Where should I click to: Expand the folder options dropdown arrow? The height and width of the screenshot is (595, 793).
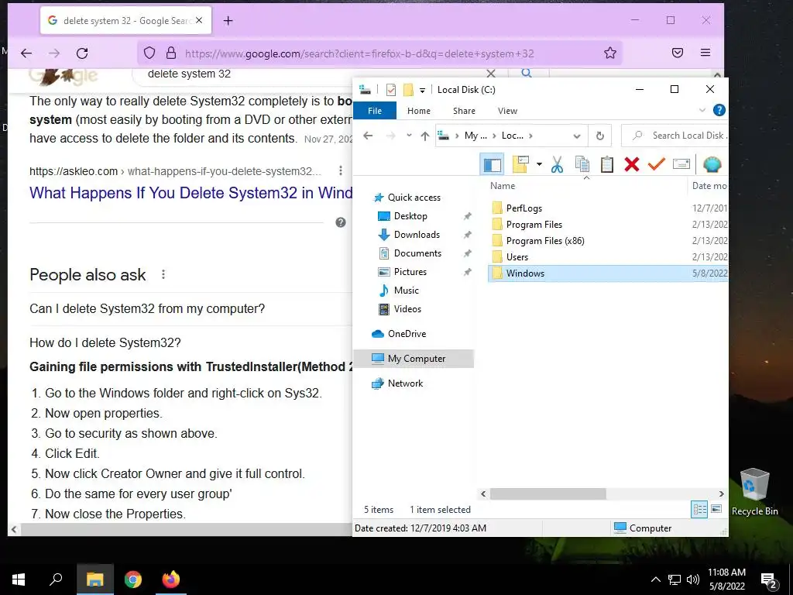pyautogui.click(x=539, y=164)
